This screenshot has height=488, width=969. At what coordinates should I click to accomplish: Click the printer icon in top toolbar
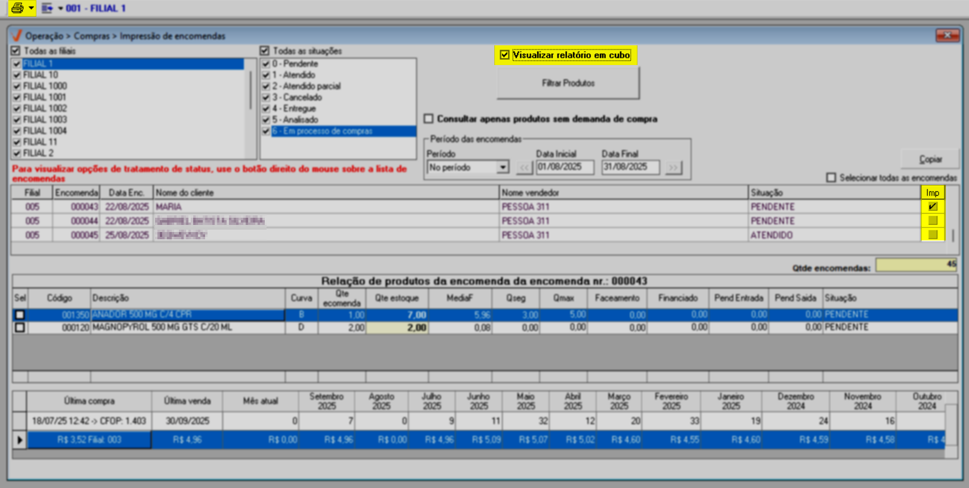(17, 8)
